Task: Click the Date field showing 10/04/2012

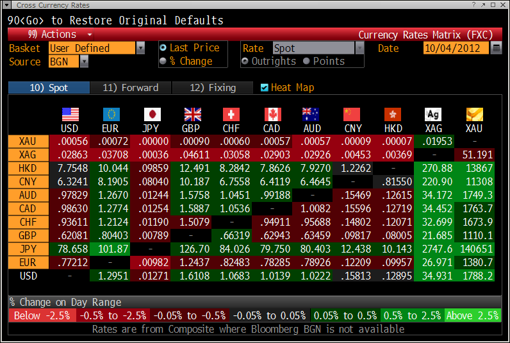Action: point(456,48)
